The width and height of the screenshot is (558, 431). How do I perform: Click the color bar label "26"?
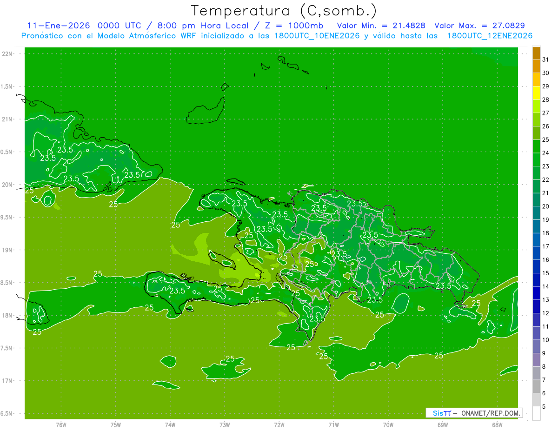click(546, 126)
